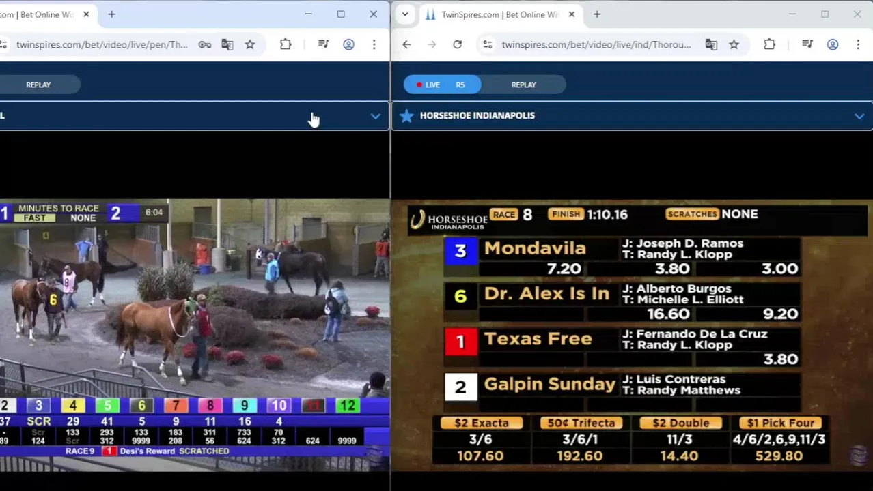
Task: Click the twinspires.com/bet/video/live/ind address bar
Action: pos(596,45)
